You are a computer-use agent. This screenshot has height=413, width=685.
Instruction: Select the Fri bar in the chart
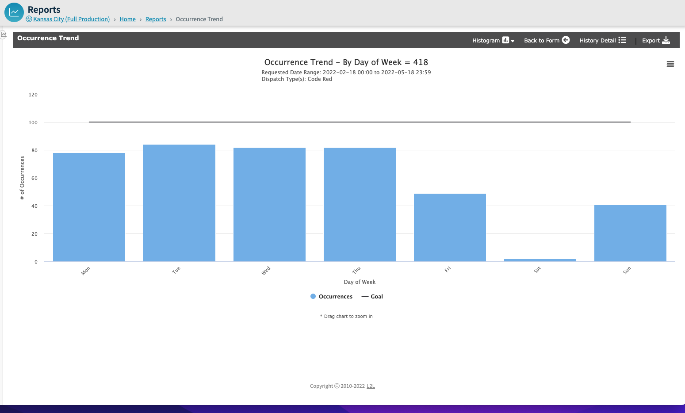click(450, 228)
